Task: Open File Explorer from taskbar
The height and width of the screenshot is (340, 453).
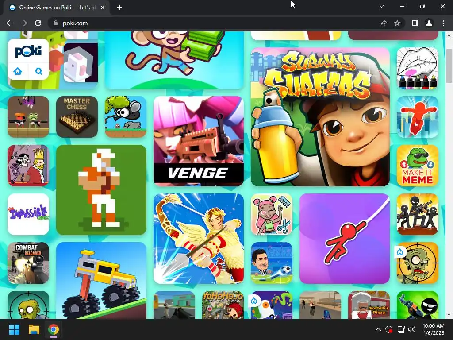Action: point(34,329)
